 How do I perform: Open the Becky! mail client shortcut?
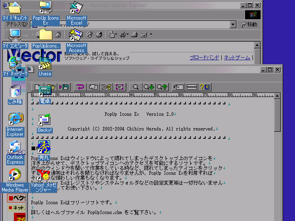click(45, 123)
